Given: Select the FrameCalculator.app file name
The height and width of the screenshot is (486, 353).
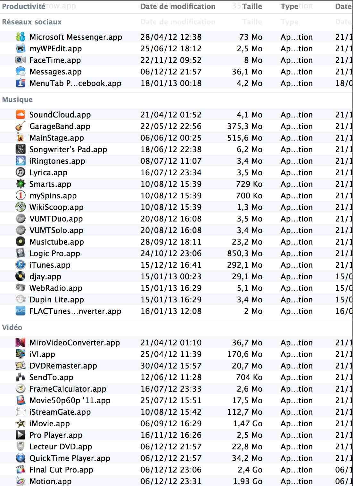Looking at the screenshot, I should coord(68,389).
